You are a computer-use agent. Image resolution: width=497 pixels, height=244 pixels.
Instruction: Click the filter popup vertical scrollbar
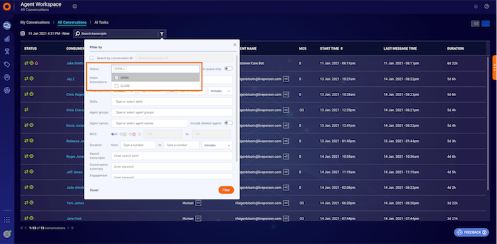236,108
